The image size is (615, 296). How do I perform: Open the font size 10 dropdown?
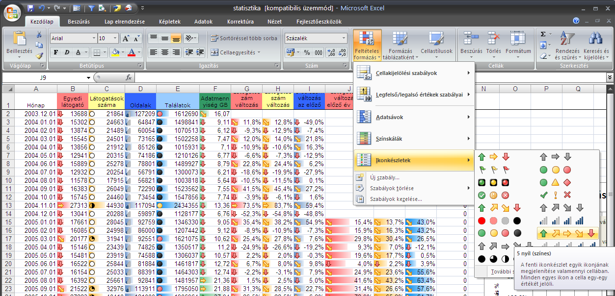[x=116, y=38]
